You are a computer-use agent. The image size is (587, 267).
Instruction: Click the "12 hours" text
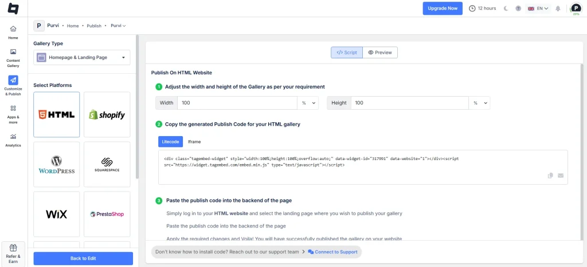click(487, 8)
